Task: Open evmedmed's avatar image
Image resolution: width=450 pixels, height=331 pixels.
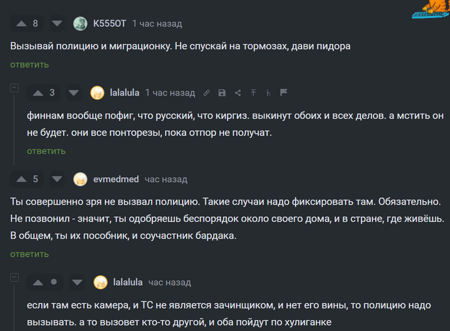Action: pyautogui.click(x=80, y=179)
